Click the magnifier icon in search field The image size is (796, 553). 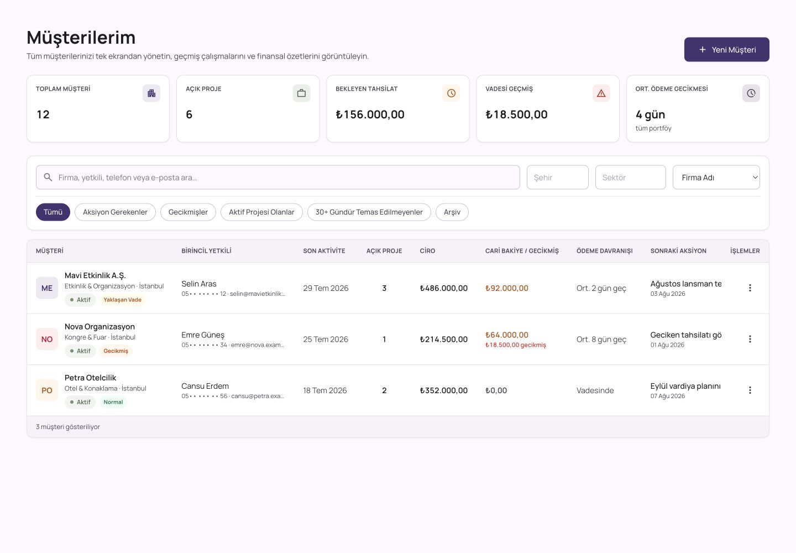48,178
